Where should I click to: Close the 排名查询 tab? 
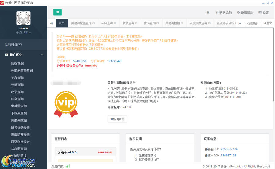[x=158, y=23]
